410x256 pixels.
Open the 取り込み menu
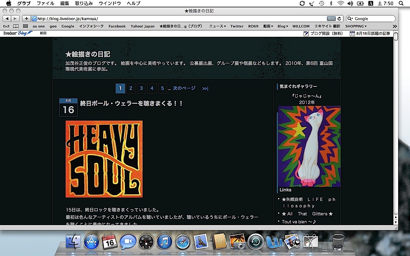click(x=84, y=3)
